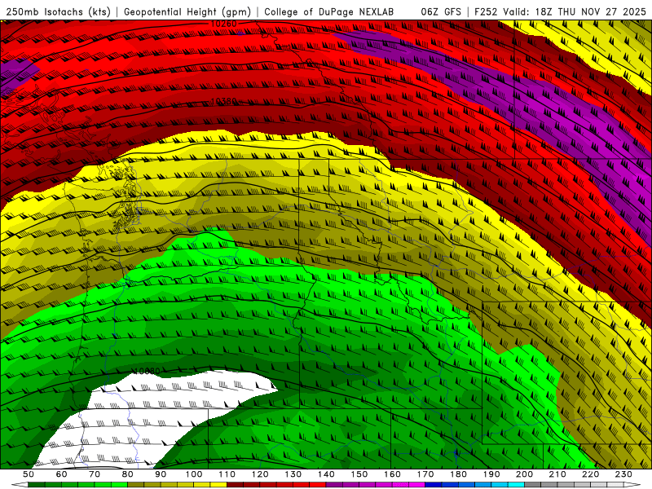Click the '06Z GFS' model run label
The width and height of the screenshot is (652, 489).
441,11
